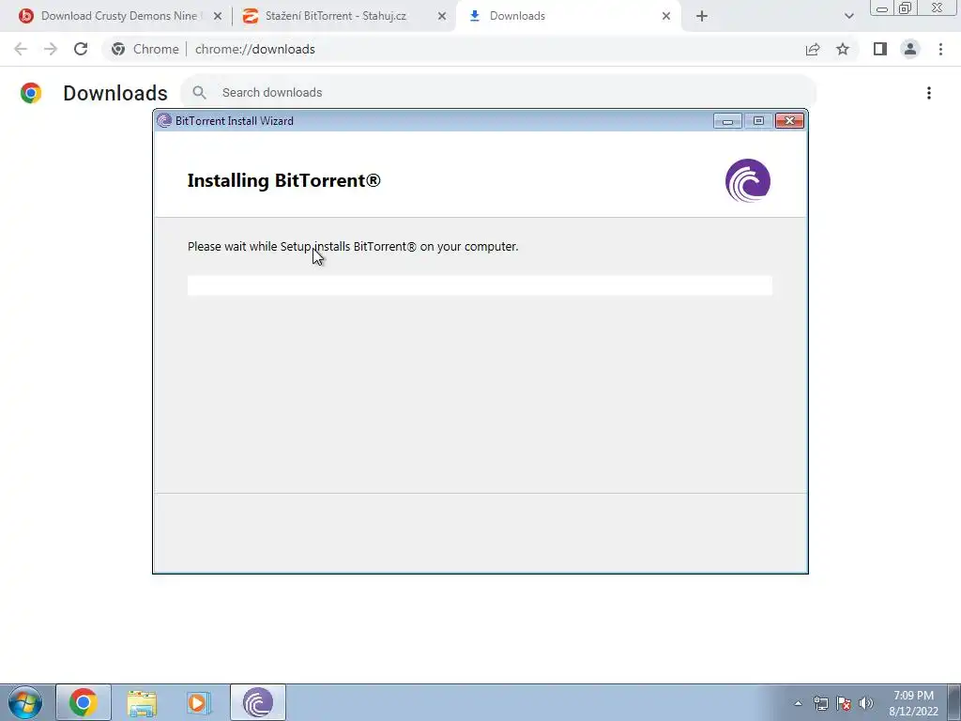Click the taskbar clock showing 7:09 PM

[x=913, y=703]
